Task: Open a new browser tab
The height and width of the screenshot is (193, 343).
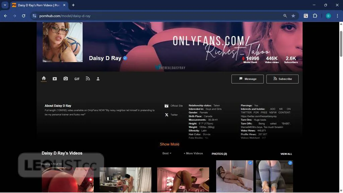Action: (x=73, y=5)
